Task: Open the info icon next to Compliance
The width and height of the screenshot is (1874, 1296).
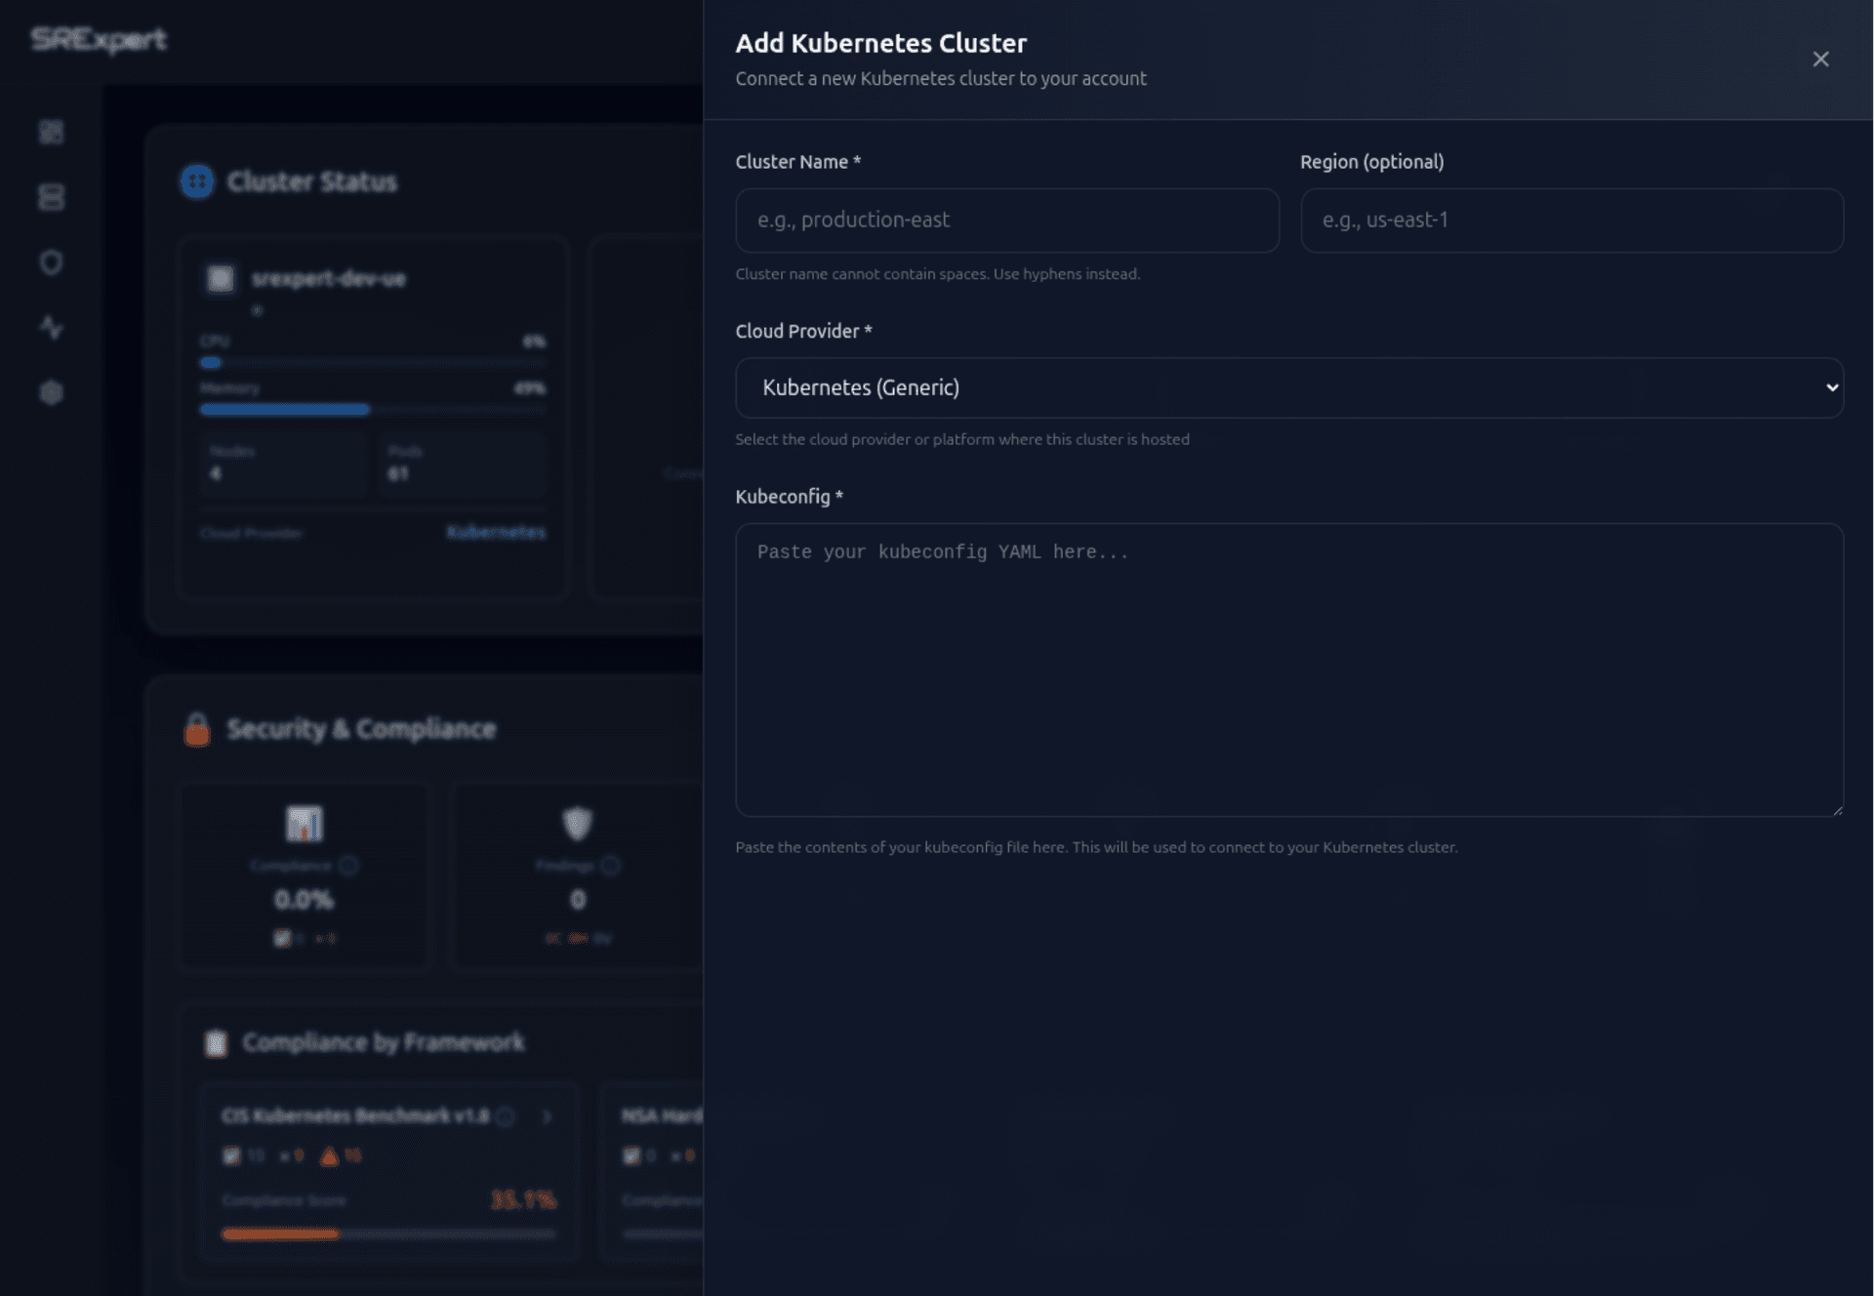Action: [x=349, y=866]
